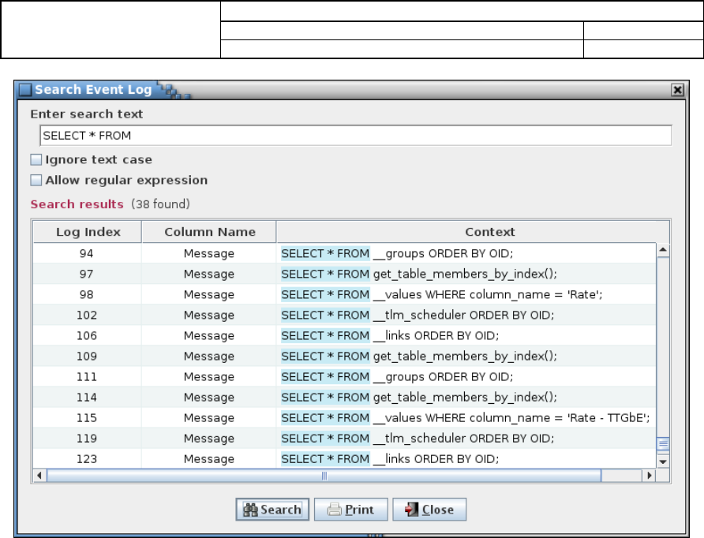704x538 pixels.
Task: Click the window icon in Search Event Log title bar
Action: [25, 90]
